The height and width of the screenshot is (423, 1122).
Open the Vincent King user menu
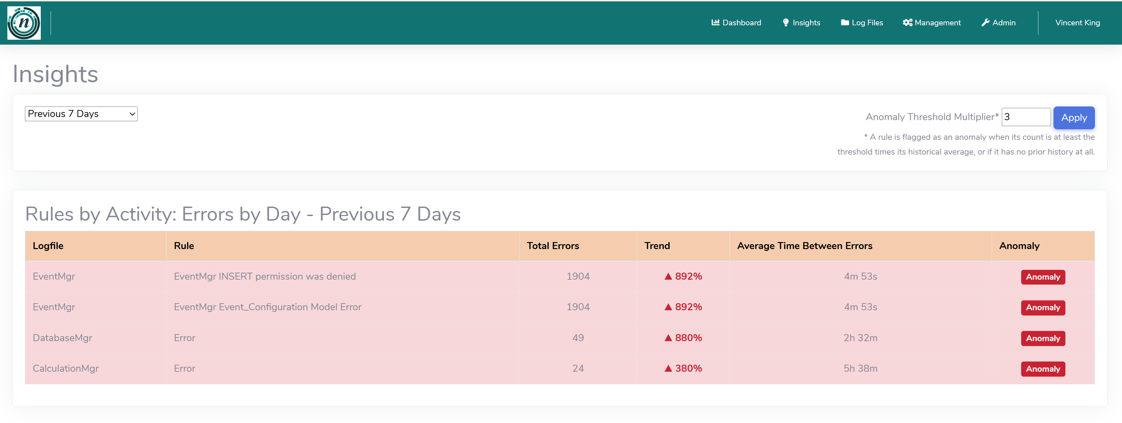[1078, 22]
